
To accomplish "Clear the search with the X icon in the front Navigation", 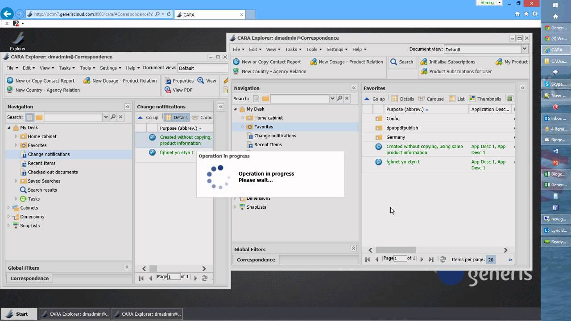I will coord(347,99).
